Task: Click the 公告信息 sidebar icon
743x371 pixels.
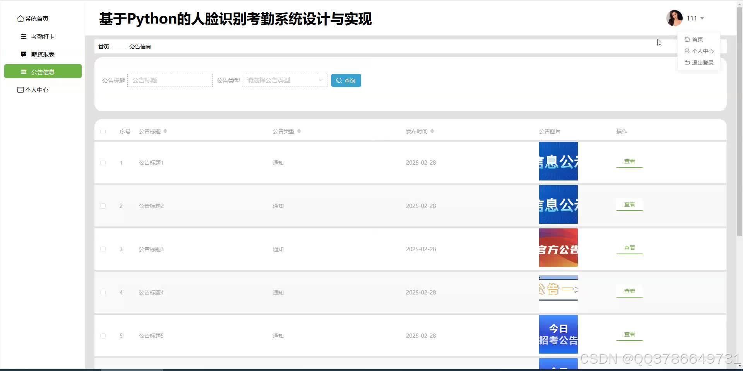Action: 23,71
